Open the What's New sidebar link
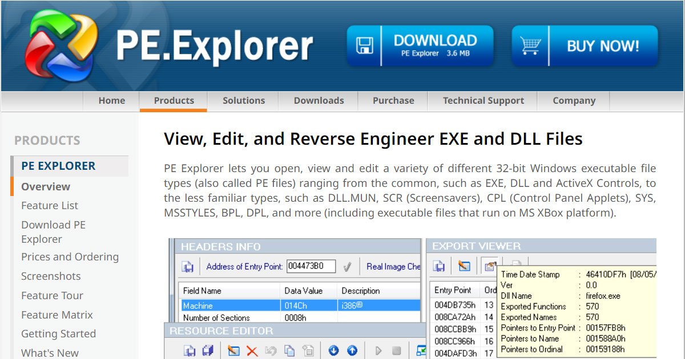 (x=50, y=353)
